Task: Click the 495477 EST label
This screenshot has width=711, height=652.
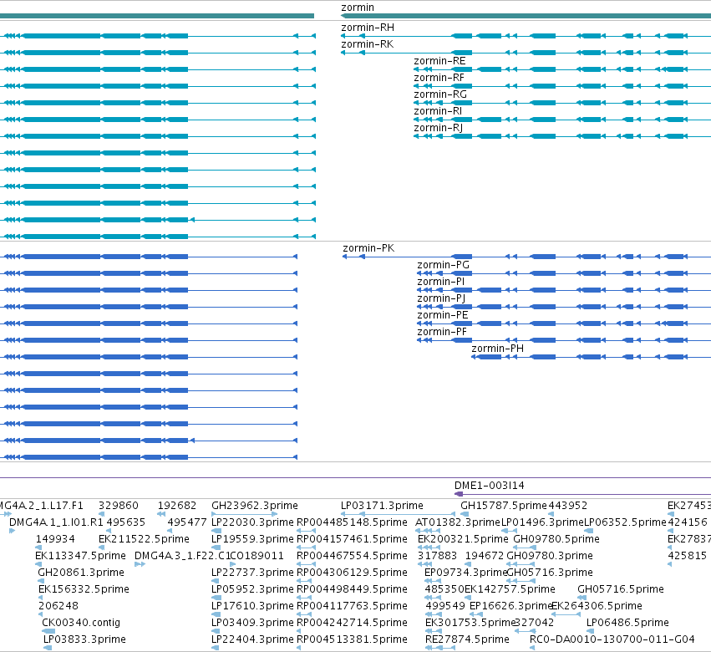Action: point(187,522)
